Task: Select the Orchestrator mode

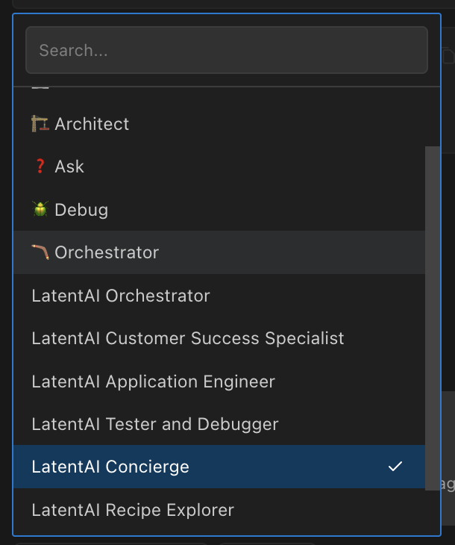Action: [219, 252]
